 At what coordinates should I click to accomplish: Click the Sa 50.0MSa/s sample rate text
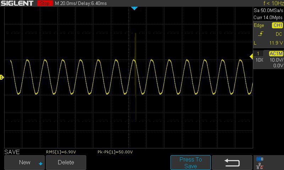(268, 11)
